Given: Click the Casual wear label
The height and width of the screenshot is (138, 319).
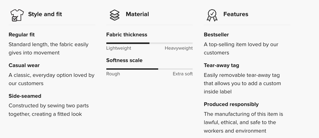Looking at the screenshot, I should [24, 65].
